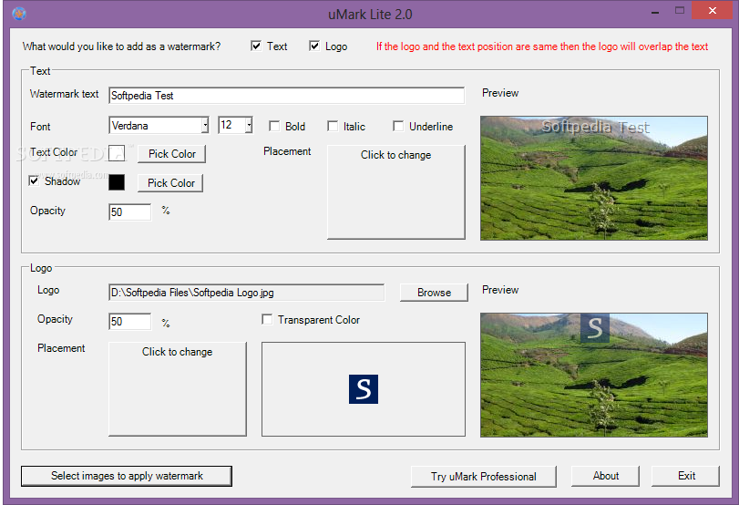Click the 'Text Color' label

point(54,152)
